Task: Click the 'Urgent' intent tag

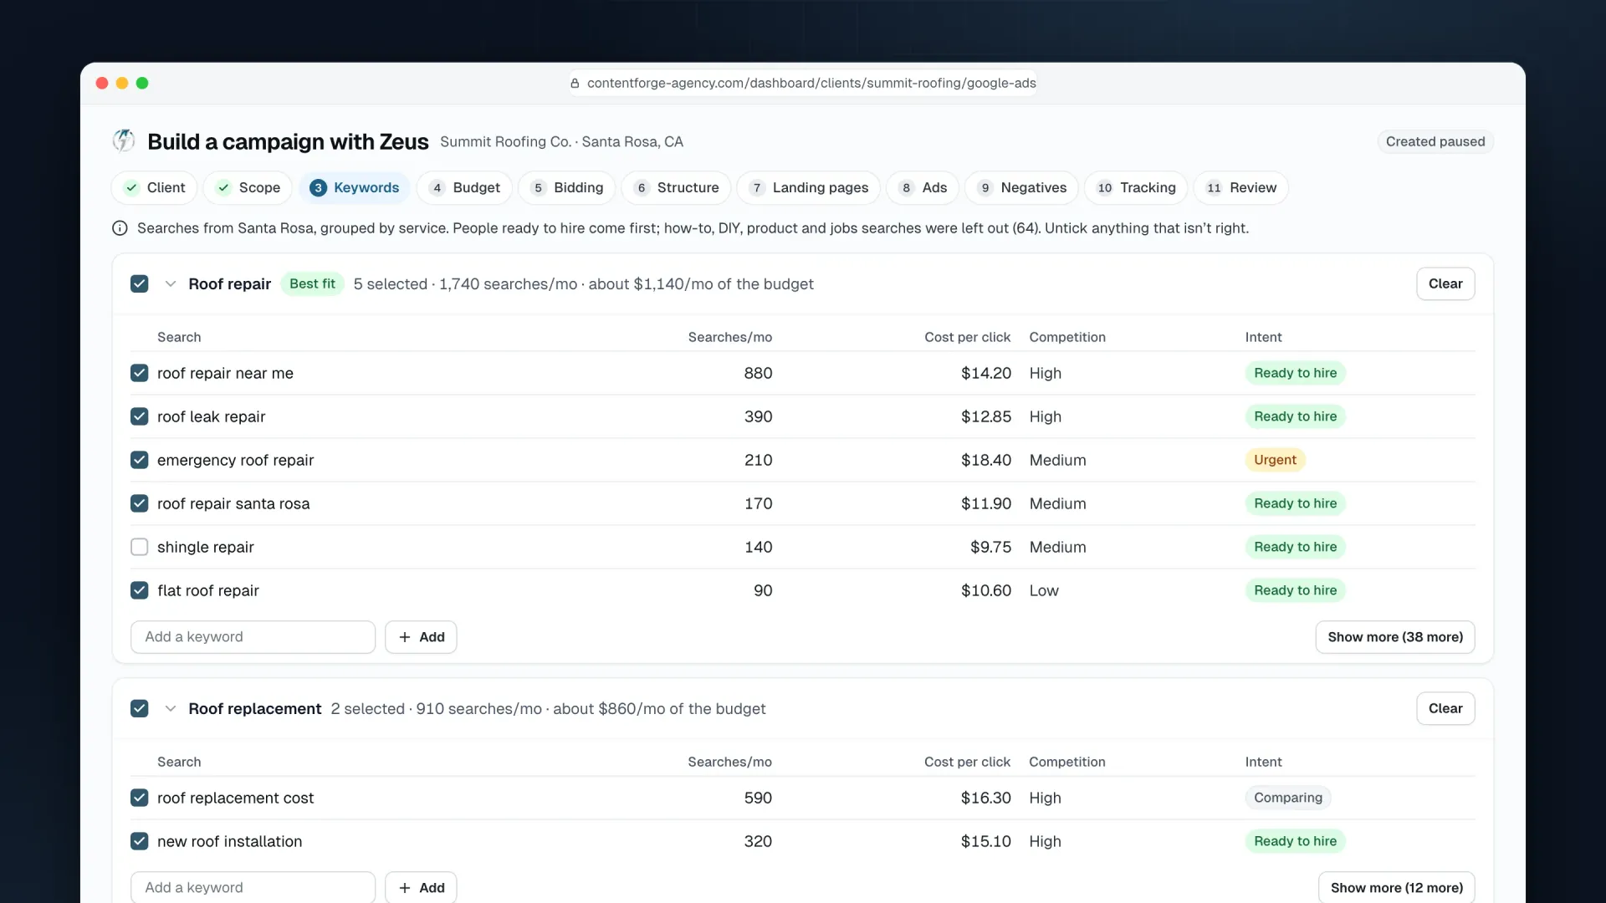Action: click(1275, 460)
